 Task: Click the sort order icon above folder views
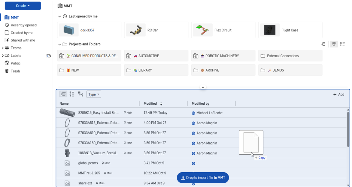point(323,44)
